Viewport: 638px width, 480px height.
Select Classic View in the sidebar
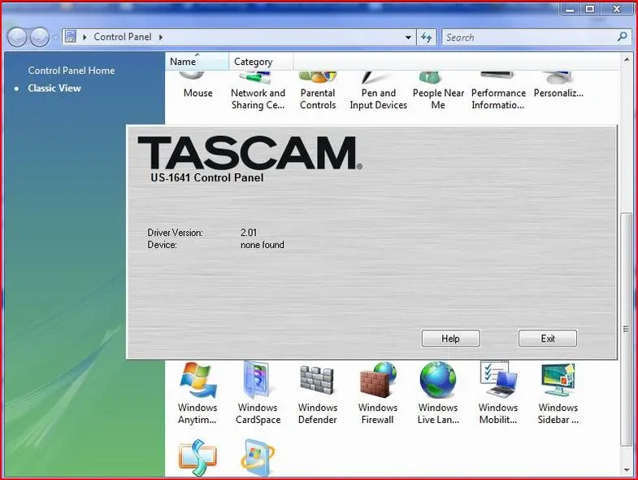pos(54,88)
